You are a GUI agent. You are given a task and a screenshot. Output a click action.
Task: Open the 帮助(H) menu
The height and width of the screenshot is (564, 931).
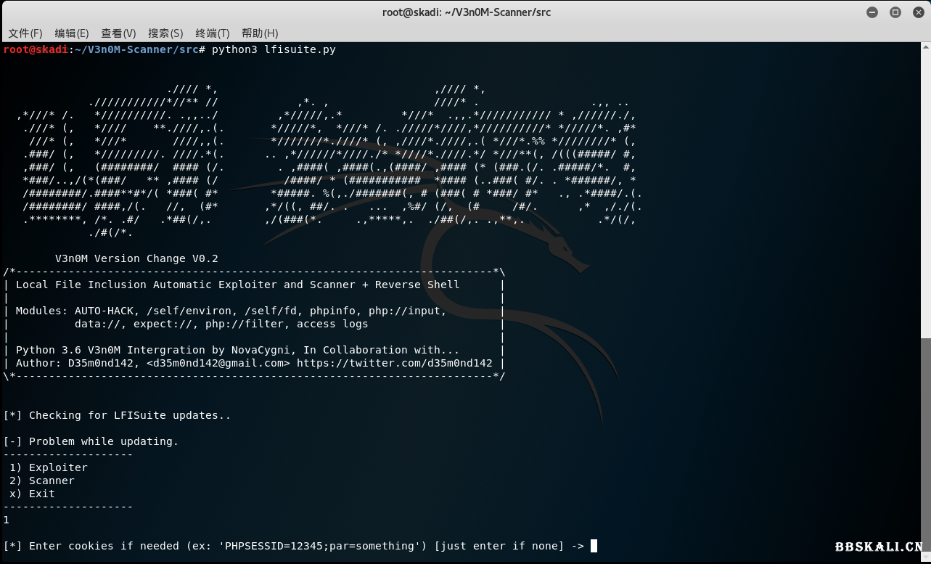point(258,33)
